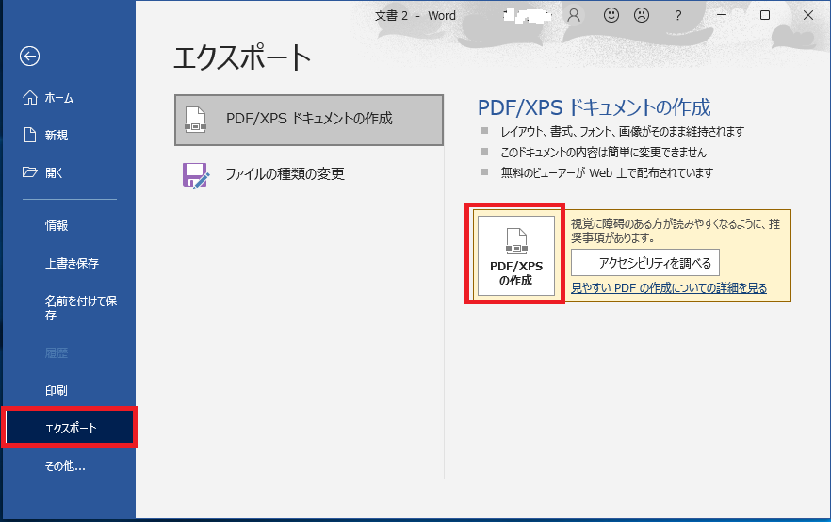
Task: Select 上書き保存 to save the document
Action: 69,264
